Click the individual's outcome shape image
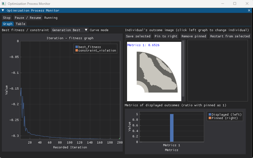The image size is (253, 158). 157,72
